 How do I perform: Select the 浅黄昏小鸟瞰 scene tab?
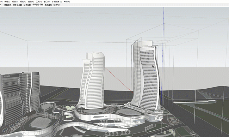[x=38, y=5]
